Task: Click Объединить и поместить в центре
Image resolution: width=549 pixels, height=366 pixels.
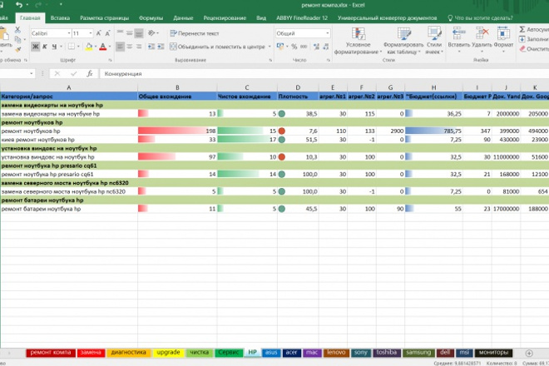Action: tap(217, 47)
